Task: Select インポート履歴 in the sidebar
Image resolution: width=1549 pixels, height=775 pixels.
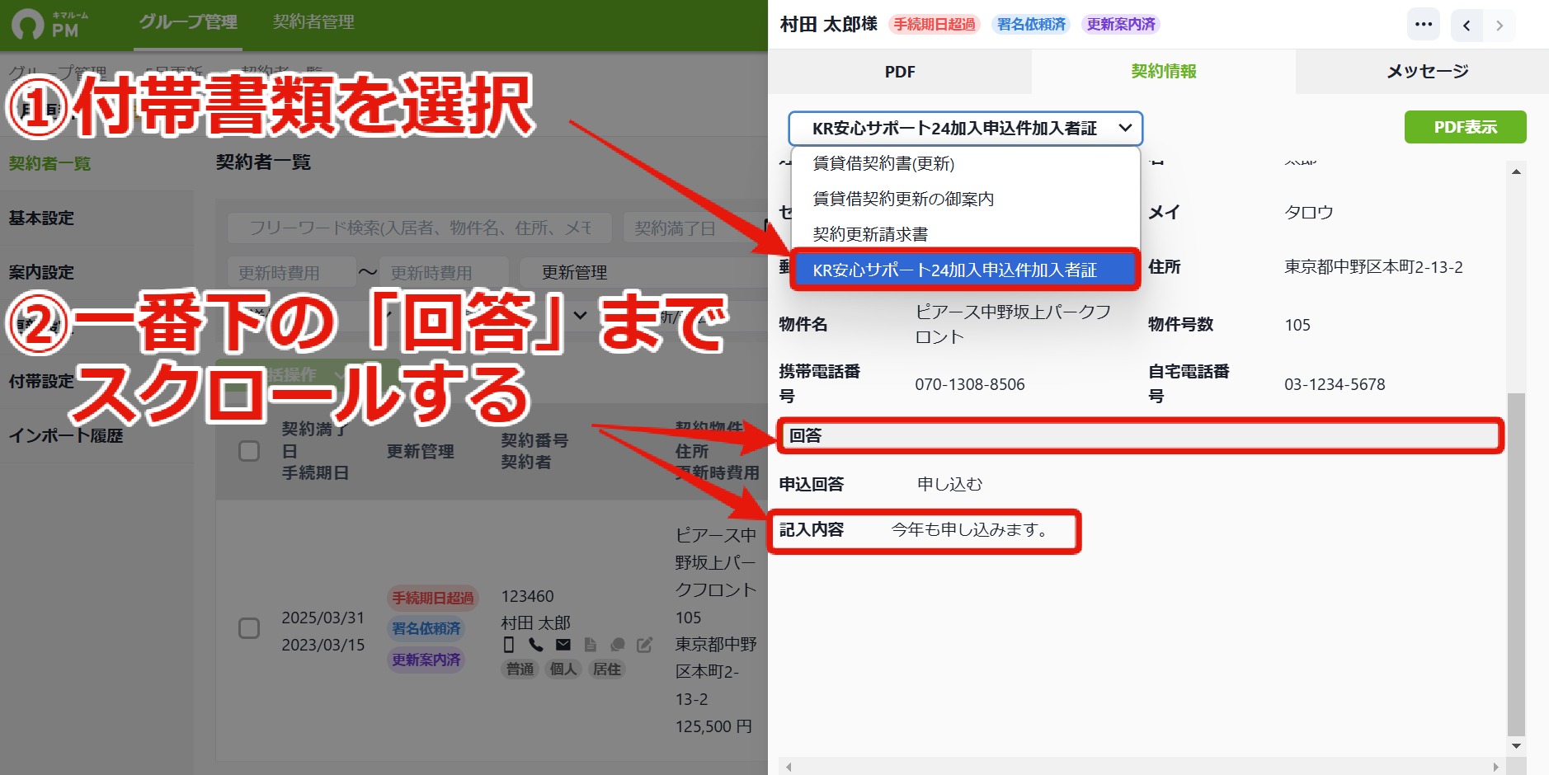Action: point(66,435)
